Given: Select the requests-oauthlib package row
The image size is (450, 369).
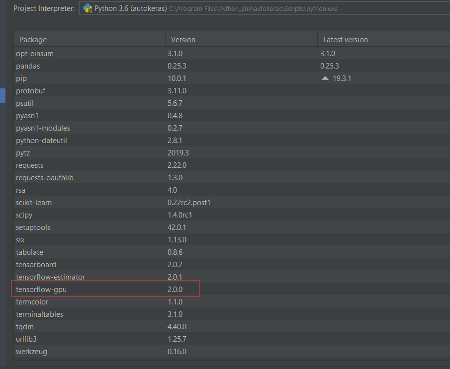Looking at the screenshot, I should pos(45,177).
